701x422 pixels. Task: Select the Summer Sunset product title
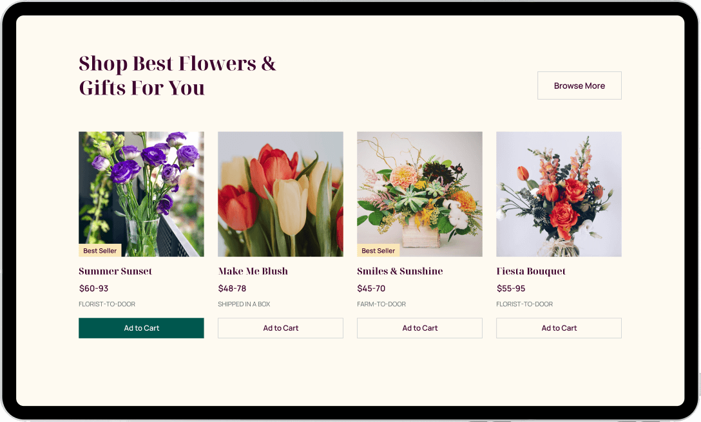(x=115, y=271)
